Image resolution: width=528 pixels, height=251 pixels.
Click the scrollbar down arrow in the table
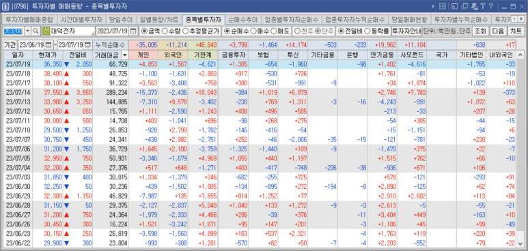pos(520,243)
